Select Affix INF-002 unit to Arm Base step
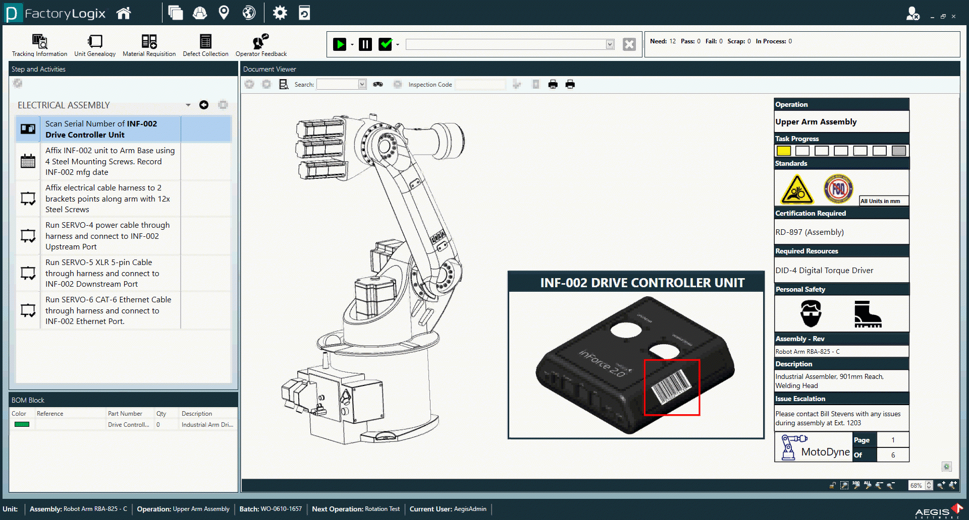 [x=124, y=161]
